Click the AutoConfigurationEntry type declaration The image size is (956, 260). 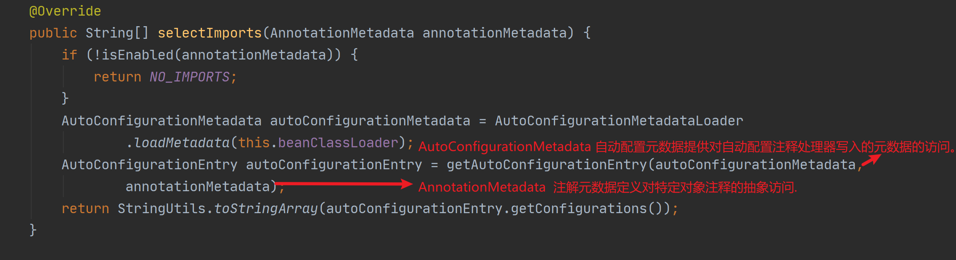[150, 165]
